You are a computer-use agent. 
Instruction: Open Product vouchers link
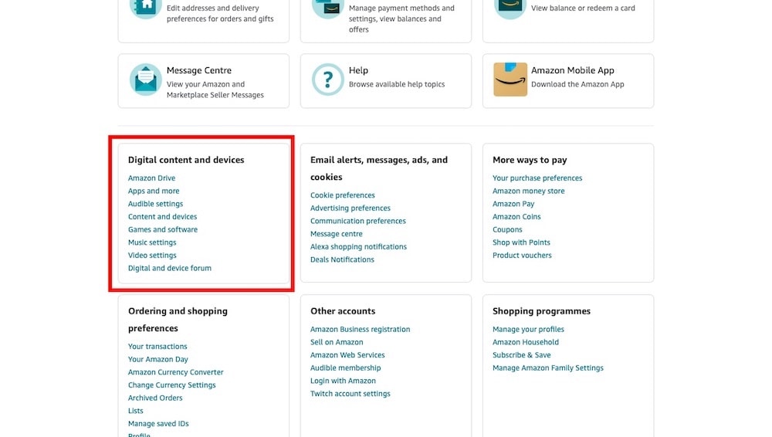click(522, 256)
